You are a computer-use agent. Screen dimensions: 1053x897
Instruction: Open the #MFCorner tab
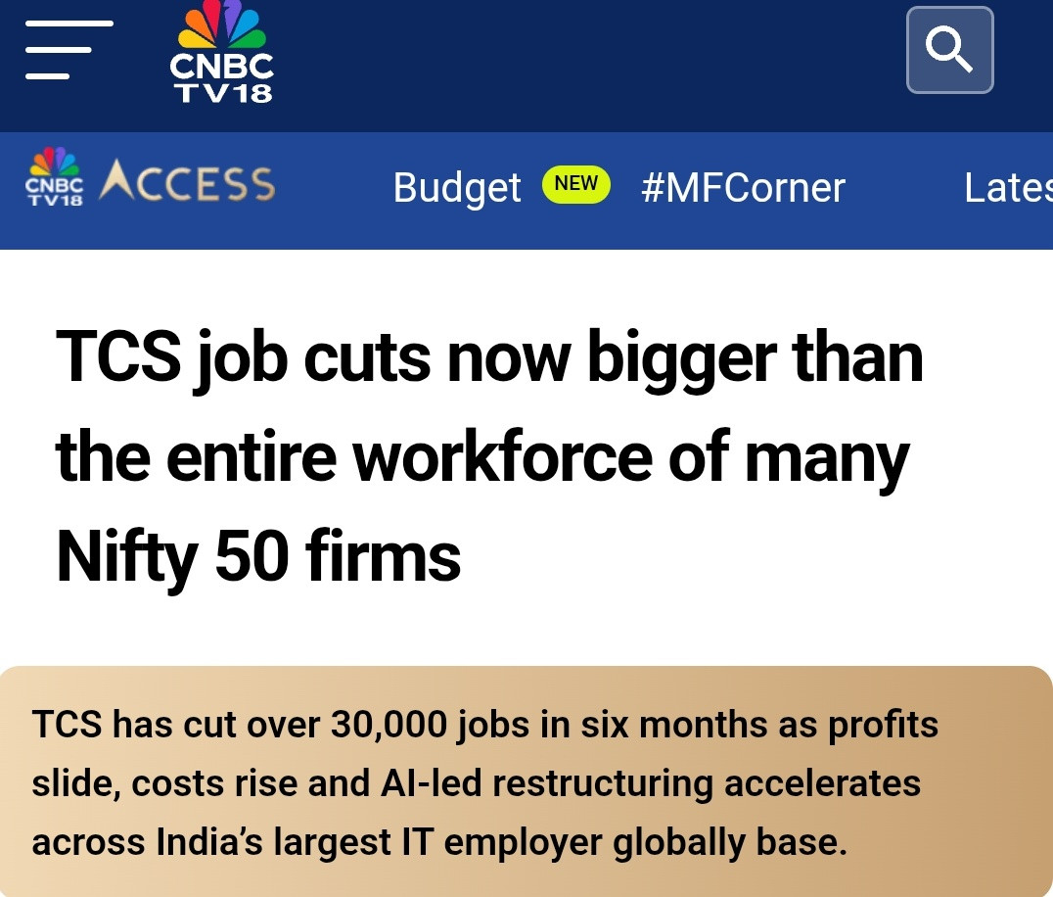coord(743,187)
